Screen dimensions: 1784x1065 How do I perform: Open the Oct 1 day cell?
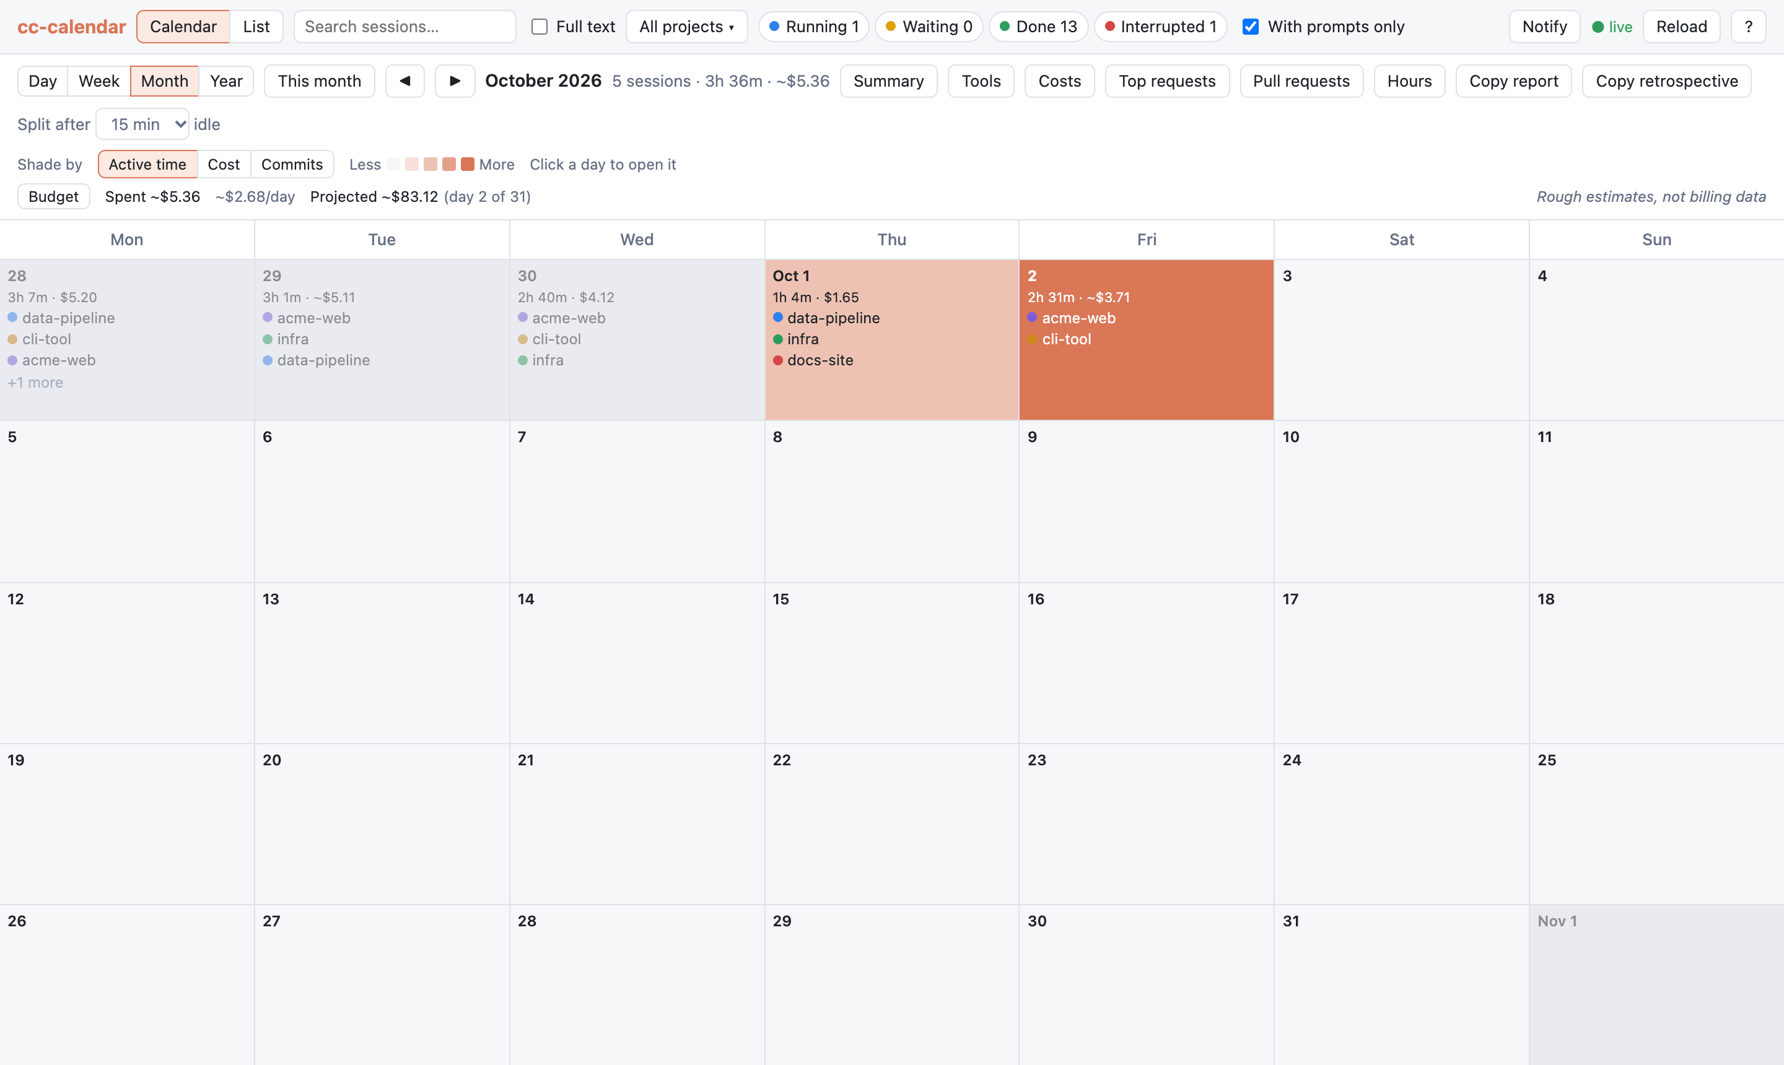tap(891, 339)
